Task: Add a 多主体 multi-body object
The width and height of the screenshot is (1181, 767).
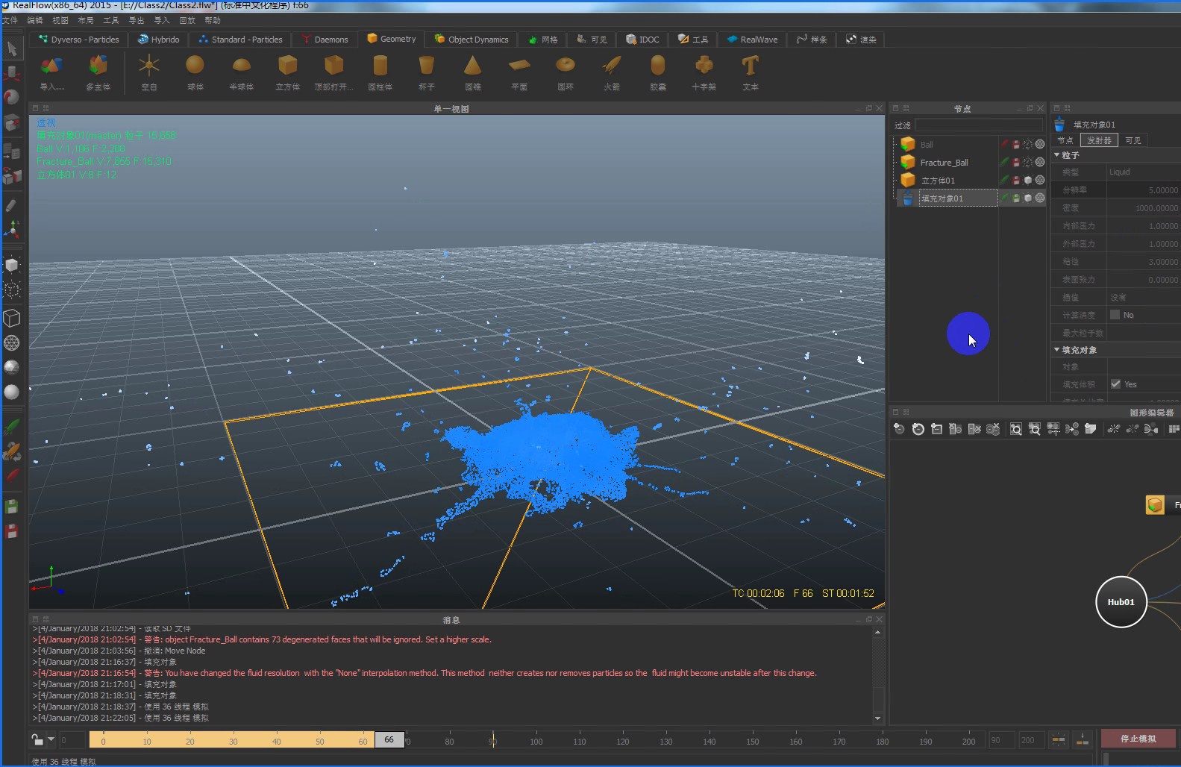Action: (98, 66)
